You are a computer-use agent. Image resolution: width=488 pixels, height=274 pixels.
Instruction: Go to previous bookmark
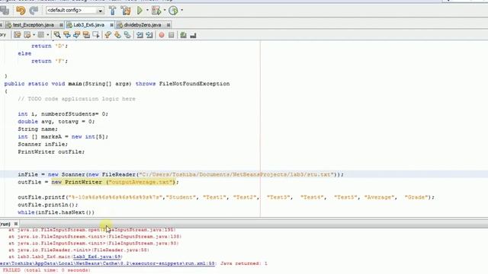(x=108, y=35)
